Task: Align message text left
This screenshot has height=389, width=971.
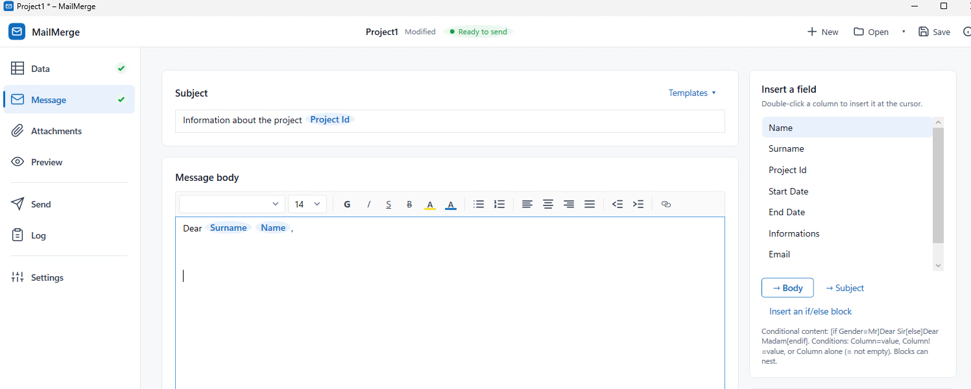Action: coord(527,204)
